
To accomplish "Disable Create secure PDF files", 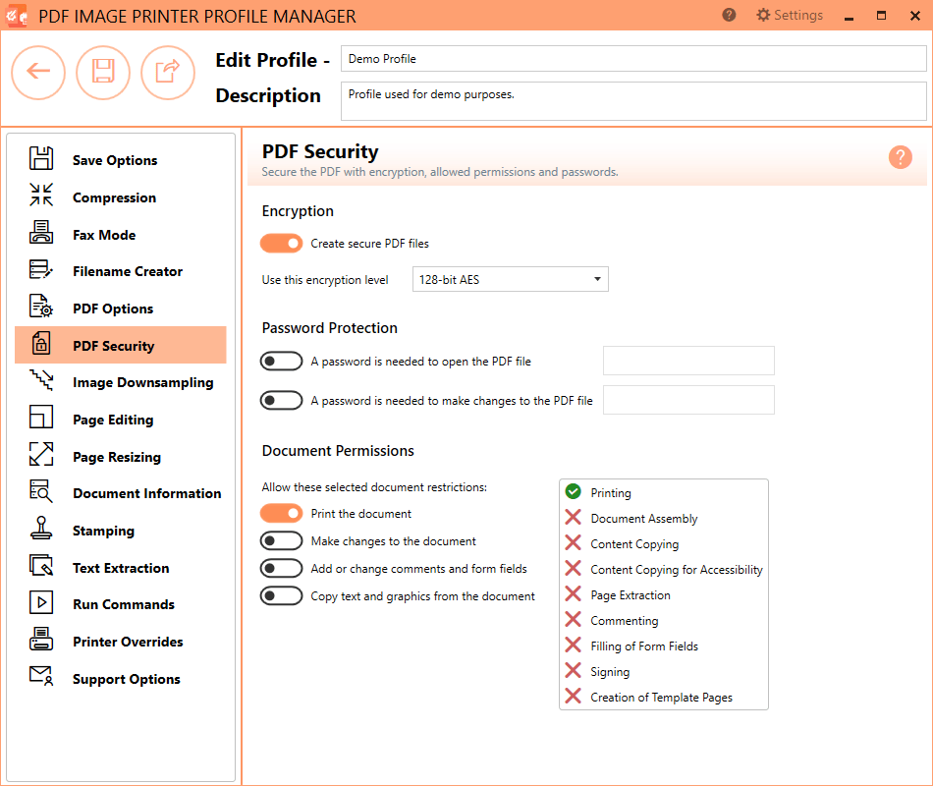I will click(x=282, y=243).
